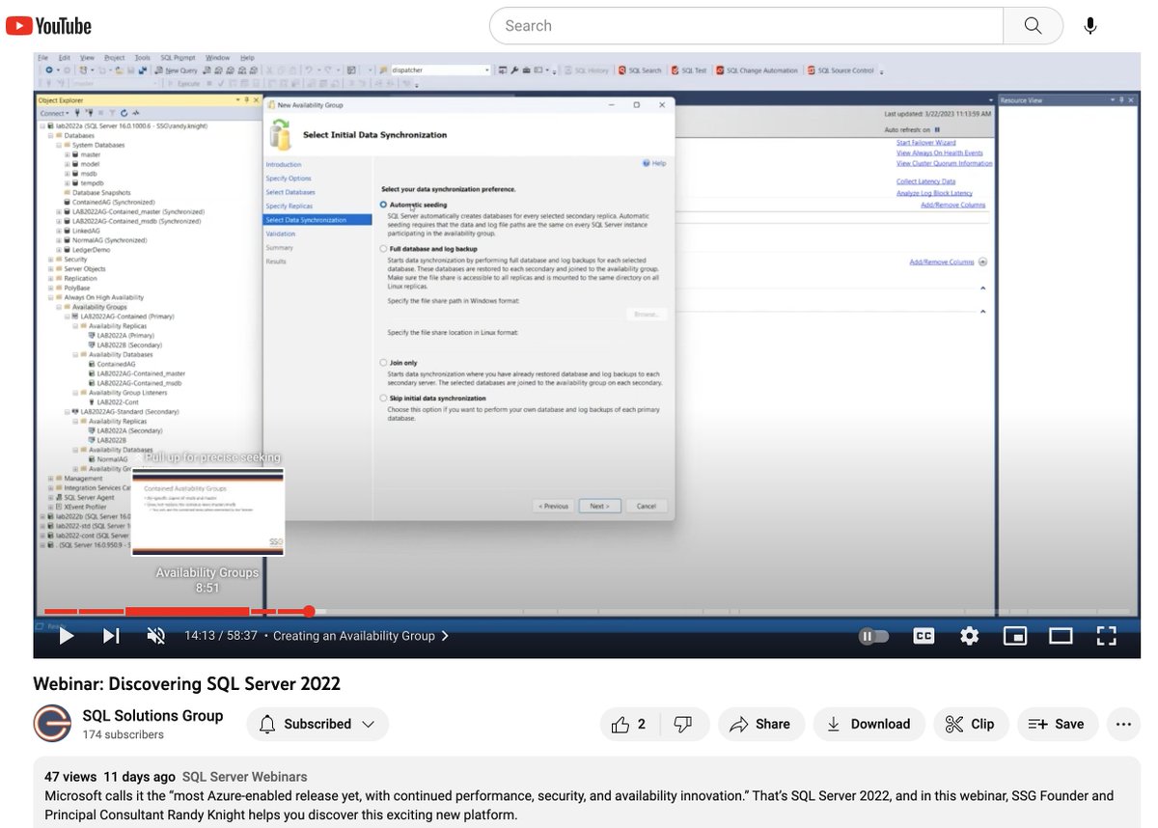Click Start Failover Wizard link
This screenshot has height=828, width=1158.
924,143
